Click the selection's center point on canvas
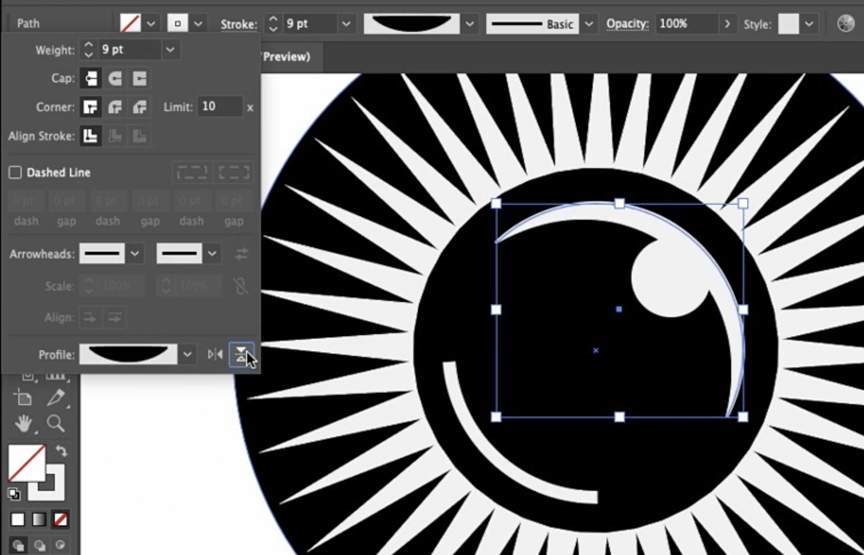Image resolution: width=864 pixels, height=555 pixels. pyautogui.click(x=619, y=310)
